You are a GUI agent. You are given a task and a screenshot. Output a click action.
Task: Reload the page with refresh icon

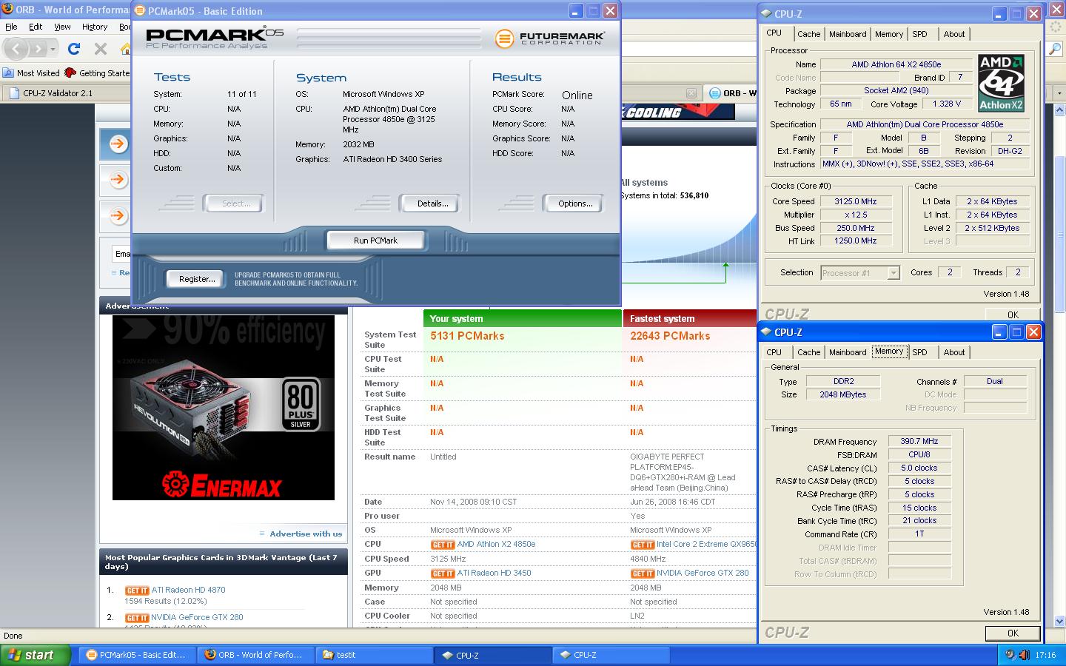click(x=74, y=49)
